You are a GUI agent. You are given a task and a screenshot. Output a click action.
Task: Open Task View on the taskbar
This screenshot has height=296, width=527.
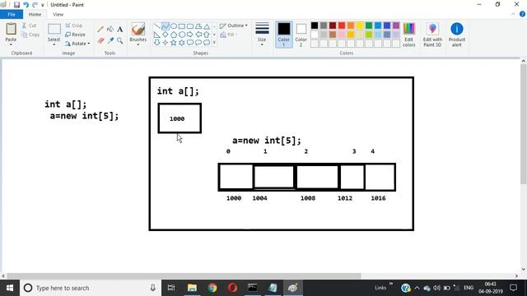point(171,288)
